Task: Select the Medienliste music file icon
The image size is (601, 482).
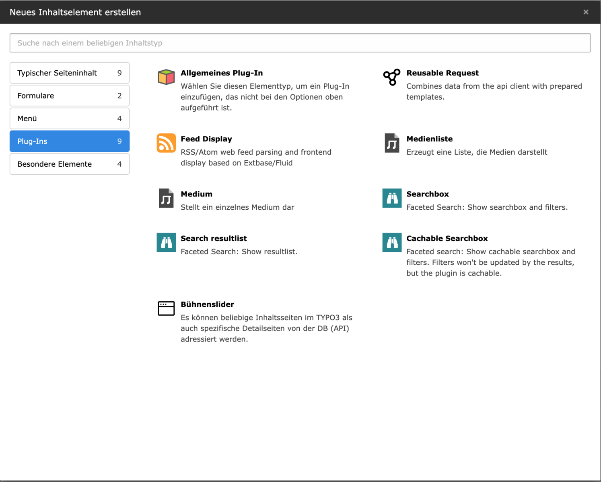Action: tap(392, 143)
